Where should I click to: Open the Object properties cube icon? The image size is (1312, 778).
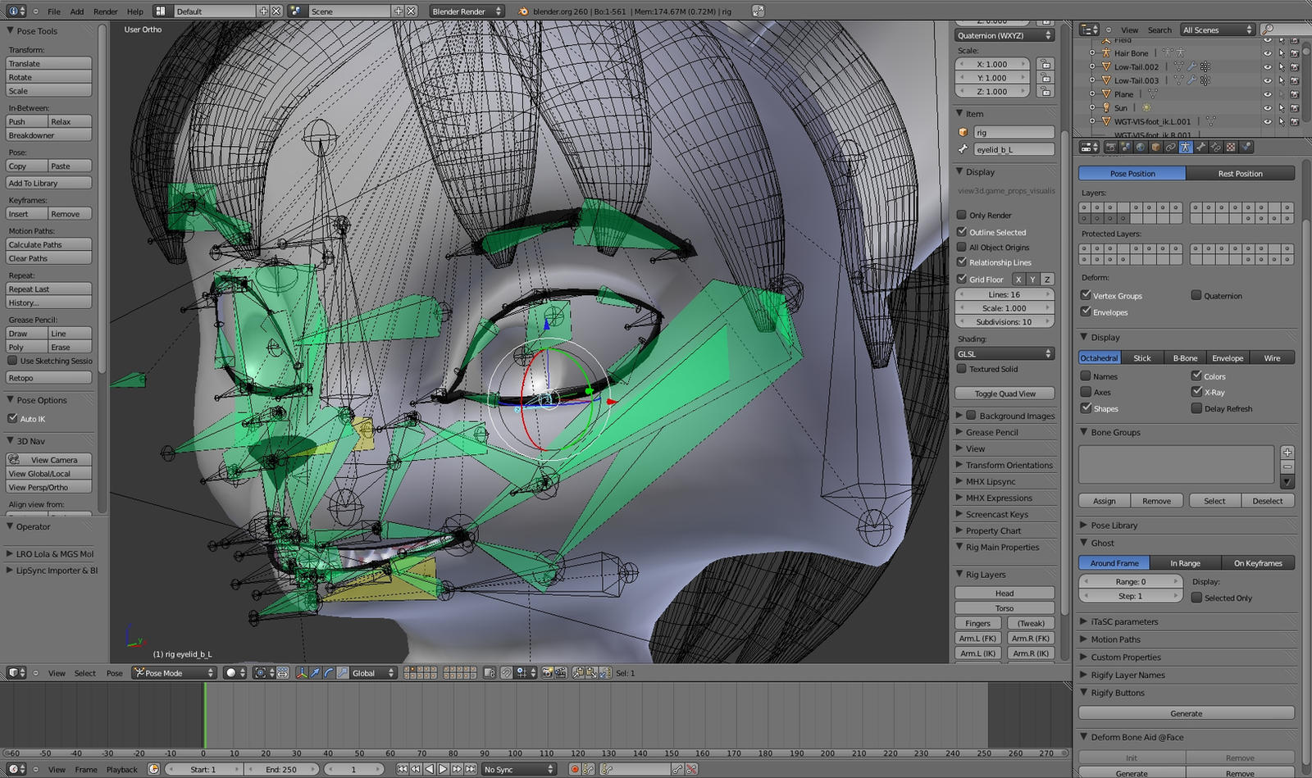point(1155,148)
